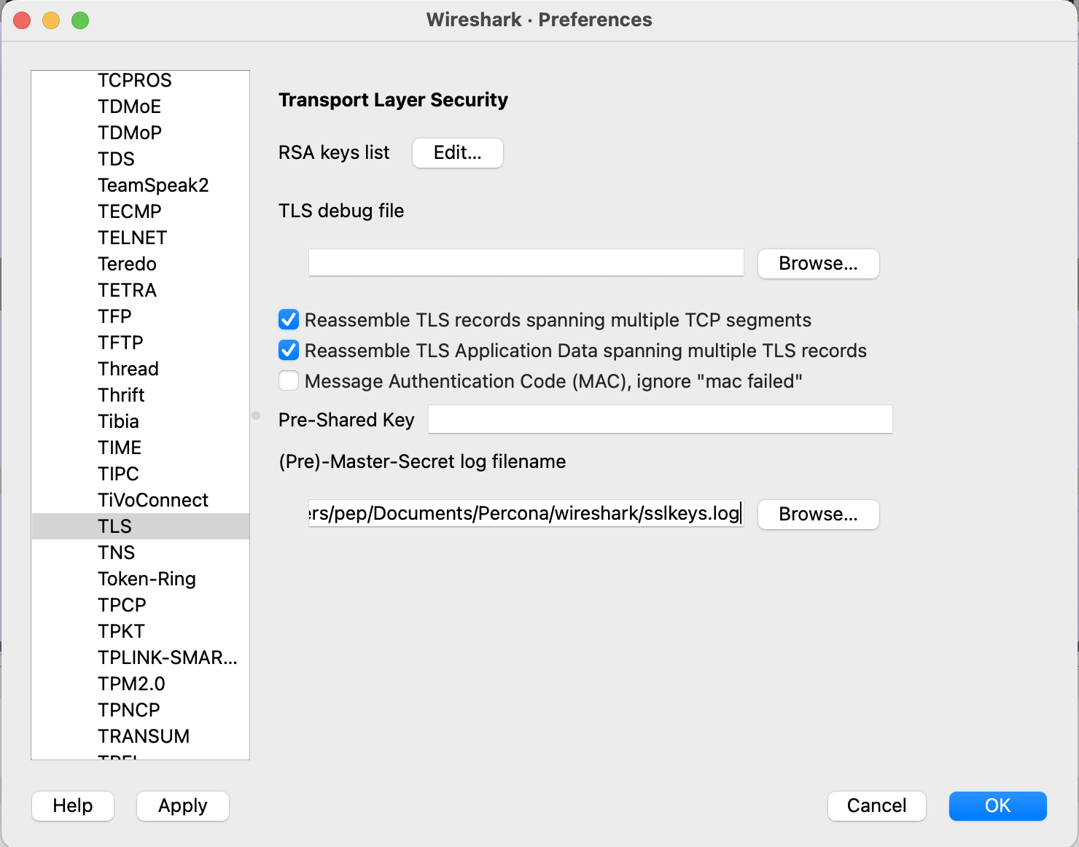This screenshot has height=847, width=1079.
Task: Cancel the preferences dialog
Action: [x=876, y=805]
